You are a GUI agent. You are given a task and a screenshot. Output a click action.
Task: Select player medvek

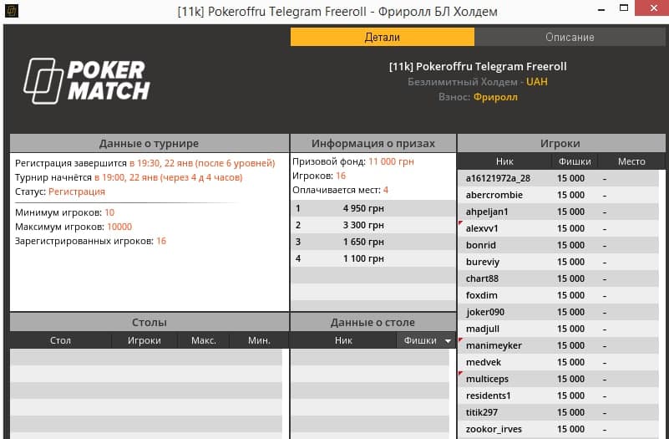(558, 362)
